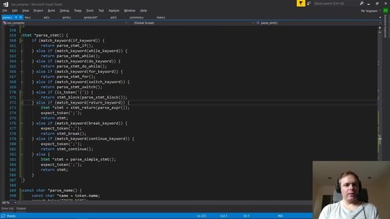This screenshot has height=219, width=390.
Task: Pin the parse.c tab with its pin icon
Action: (x=16, y=18)
